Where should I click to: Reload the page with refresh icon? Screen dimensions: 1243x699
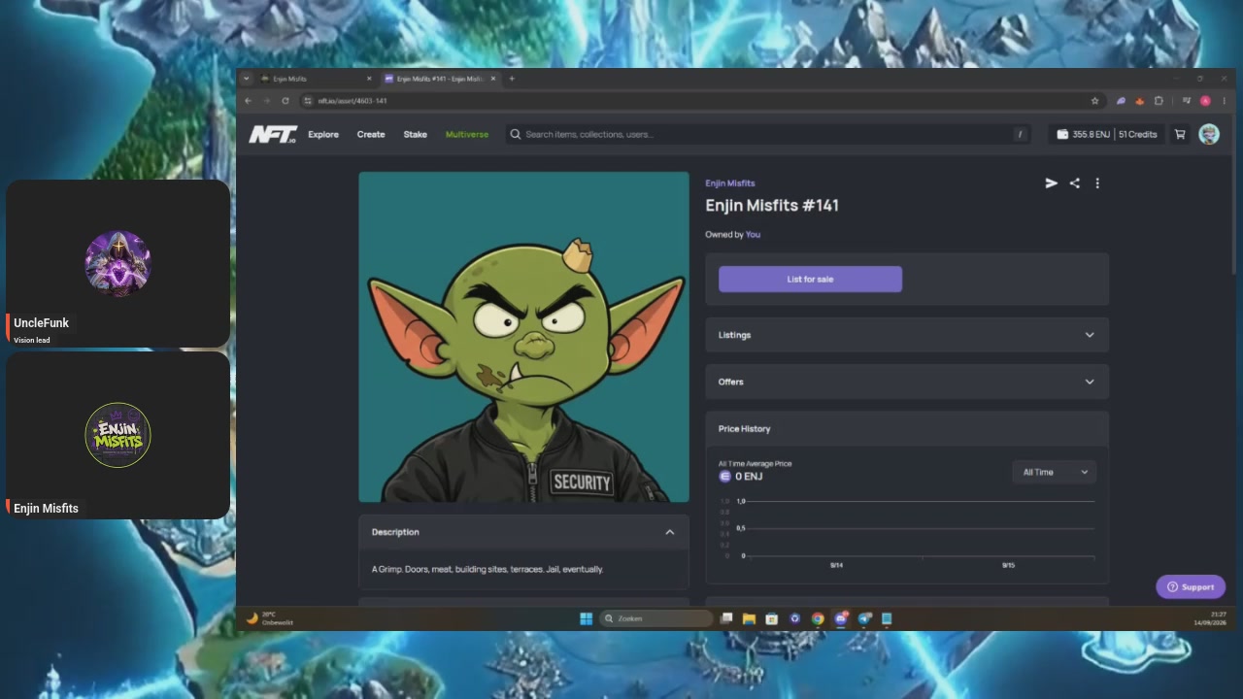[286, 101]
